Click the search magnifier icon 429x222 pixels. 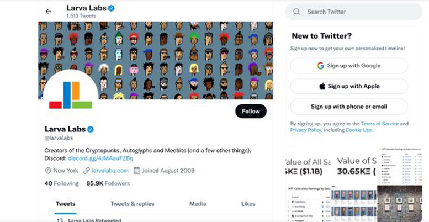296,12
